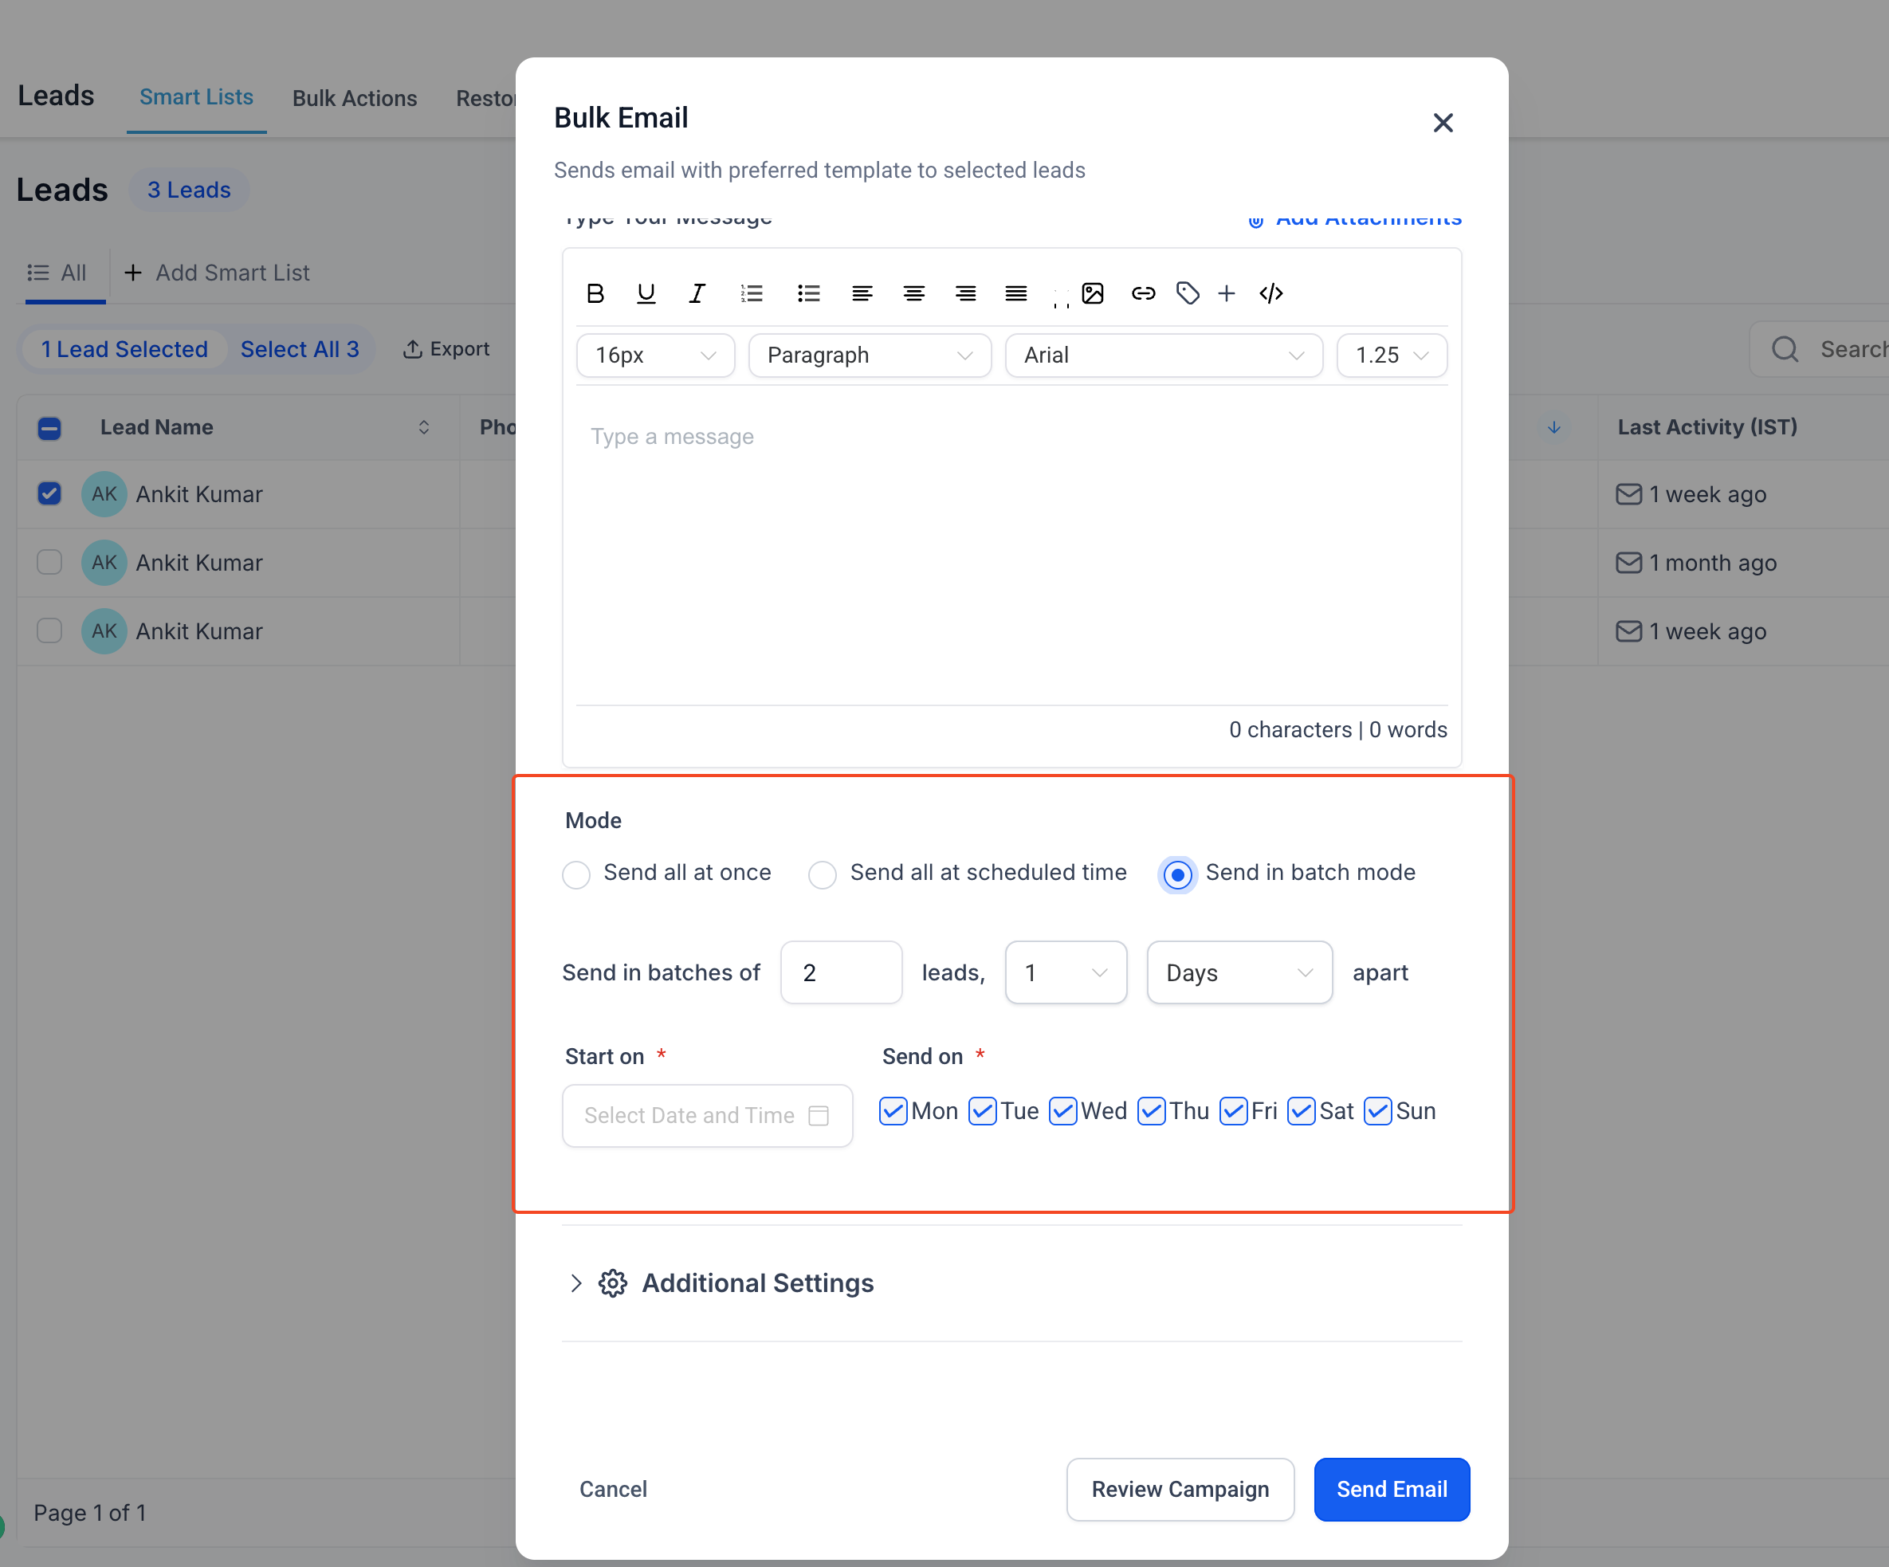Apply underline formatting
Screen dimensions: 1889x1567
point(645,293)
